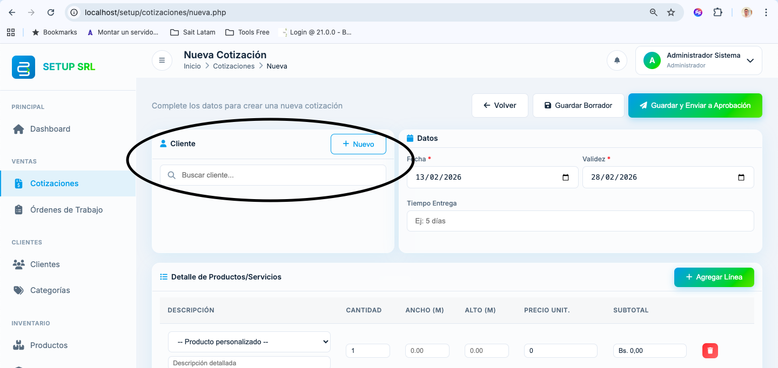Viewport: 778px width, 368px height.
Task: Click the Tiempo Entrega field
Action: (580, 221)
